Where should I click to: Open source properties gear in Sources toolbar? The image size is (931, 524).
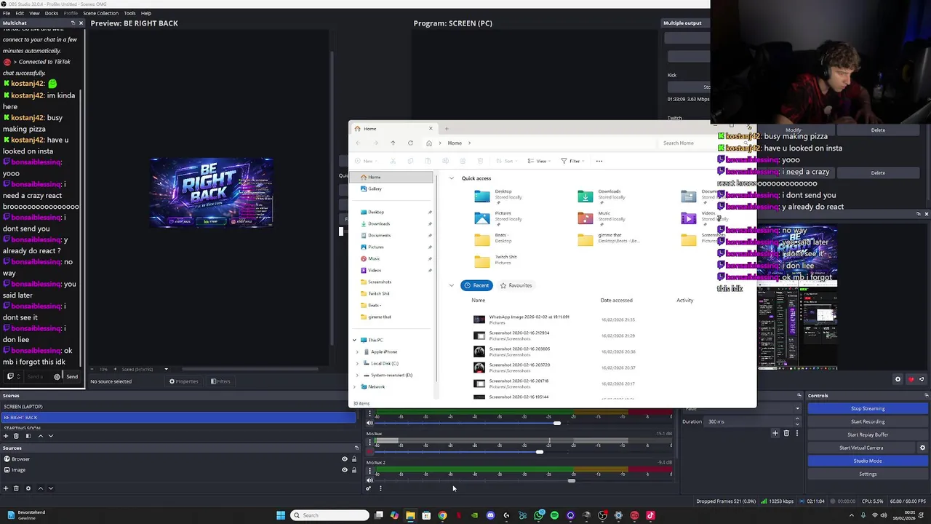(x=28, y=488)
